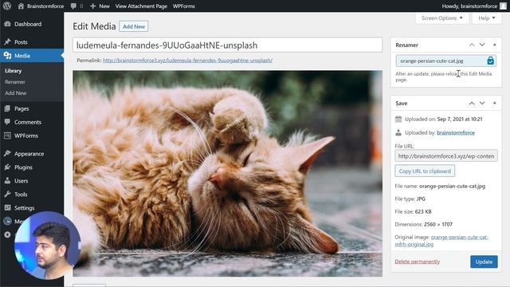The height and width of the screenshot is (287, 510).
Task: Click the Plugins icon in the sidebar
Action: click(7, 167)
